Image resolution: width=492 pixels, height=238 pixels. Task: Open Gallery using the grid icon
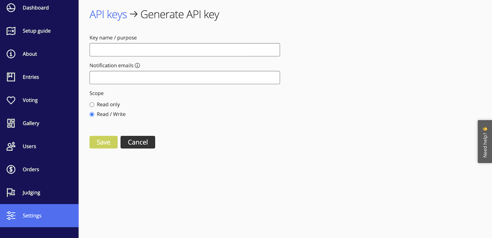(x=11, y=123)
